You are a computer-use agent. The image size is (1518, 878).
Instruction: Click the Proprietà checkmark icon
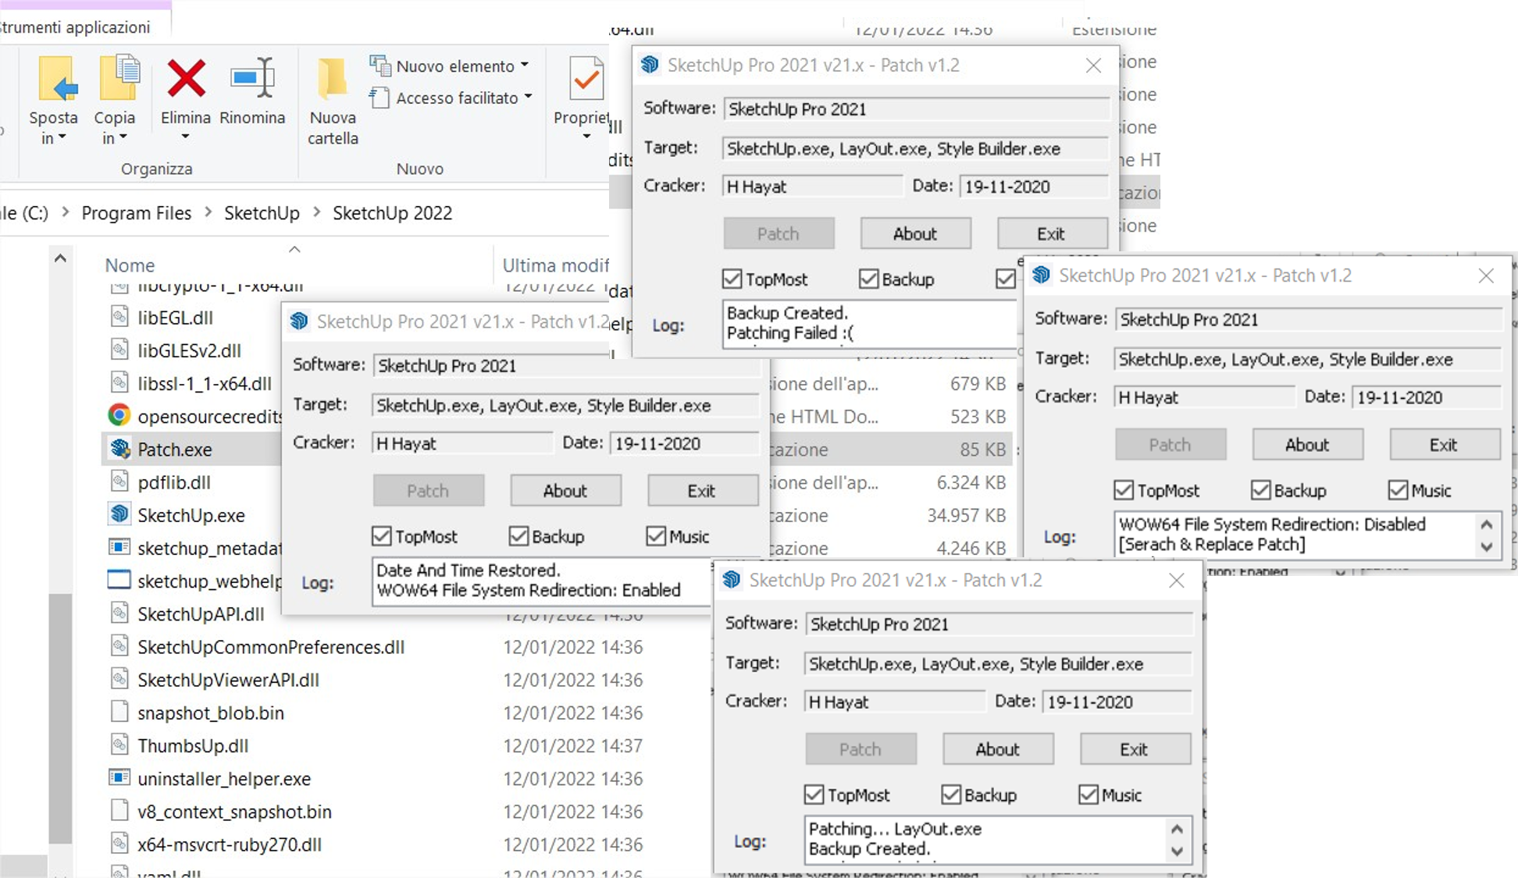coord(586,78)
